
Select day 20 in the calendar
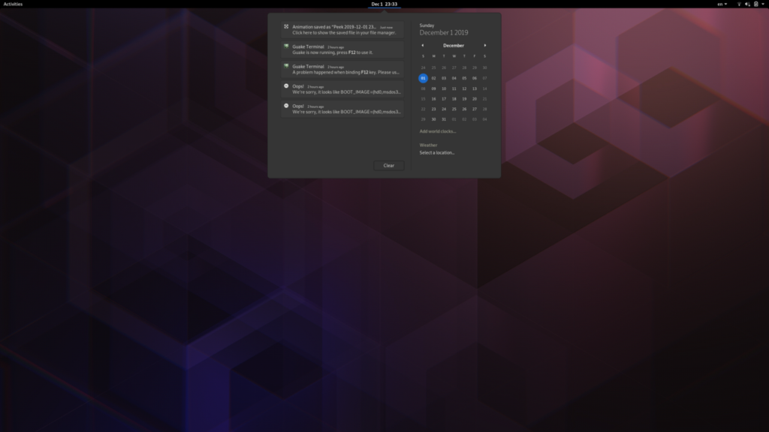click(475, 99)
